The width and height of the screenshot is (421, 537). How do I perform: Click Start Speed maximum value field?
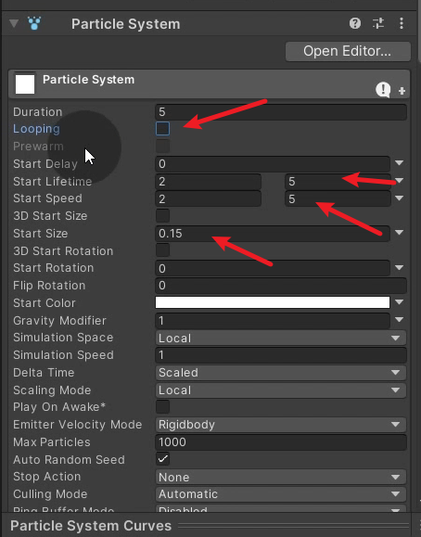[338, 198]
